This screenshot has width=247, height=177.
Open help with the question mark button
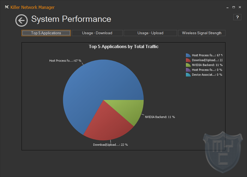coord(237,17)
